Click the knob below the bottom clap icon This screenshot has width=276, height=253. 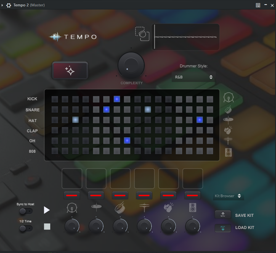168,226
